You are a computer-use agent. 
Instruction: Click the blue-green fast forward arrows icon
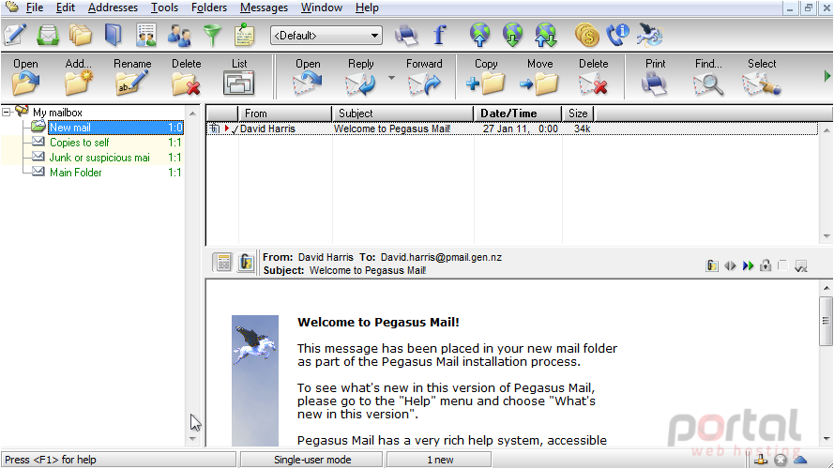point(748,265)
